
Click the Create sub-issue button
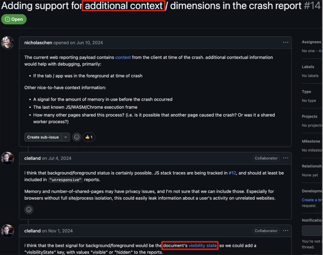(x=43, y=137)
